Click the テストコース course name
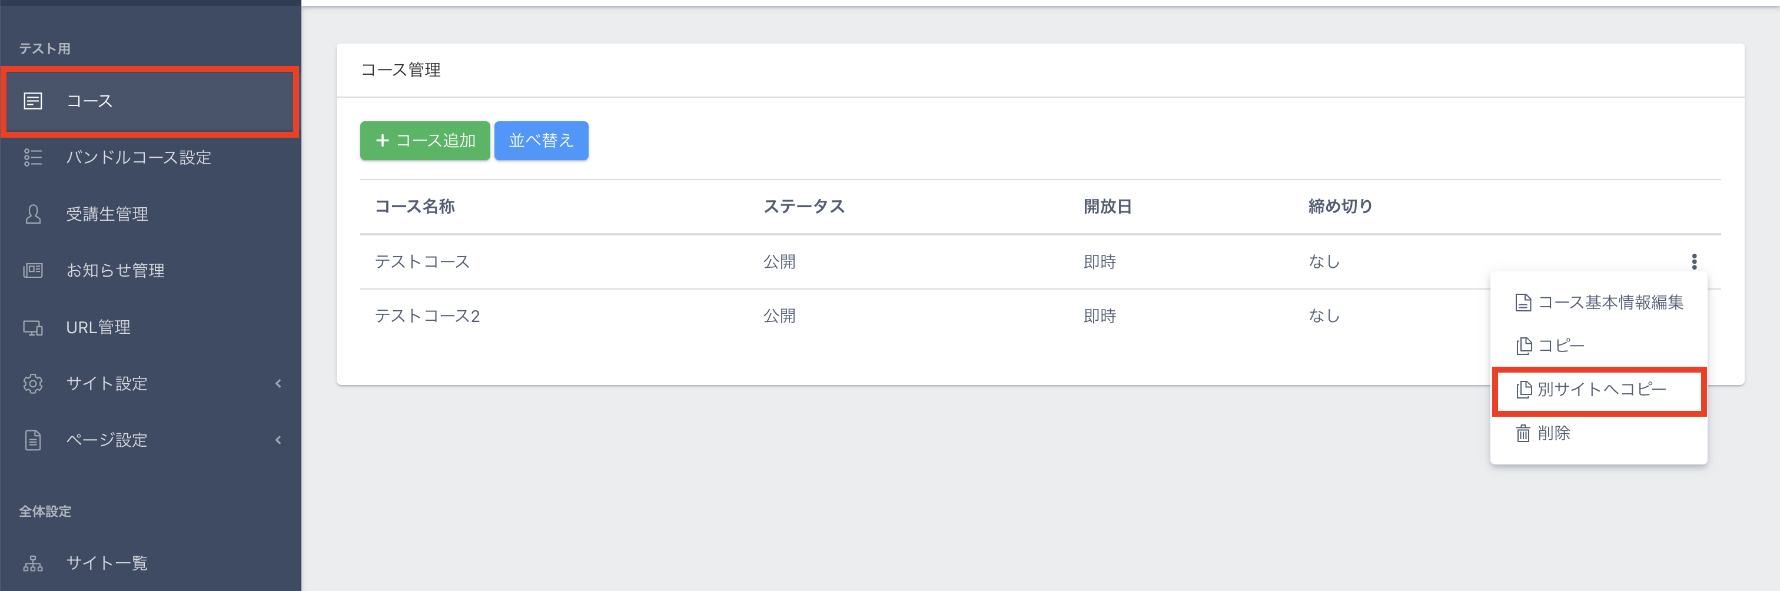 click(421, 261)
